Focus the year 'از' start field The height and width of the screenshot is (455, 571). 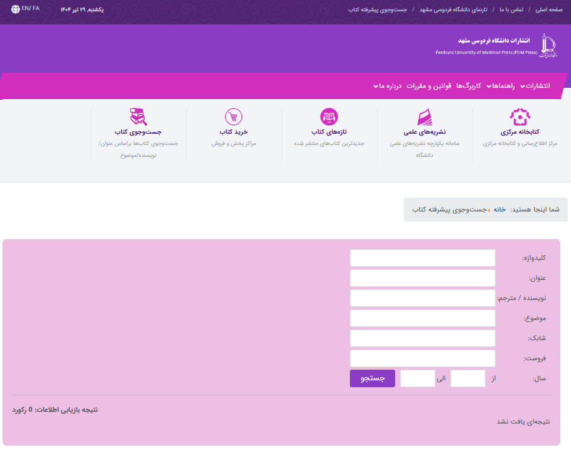point(468,378)
